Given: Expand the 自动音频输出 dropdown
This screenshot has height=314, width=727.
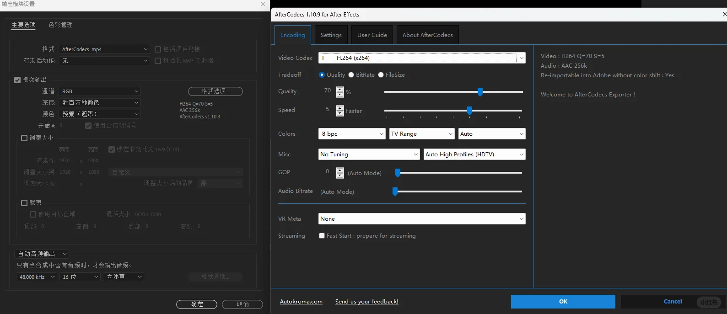Looking at the screenshot, I should pyautogui.click(x=42, y=254).
